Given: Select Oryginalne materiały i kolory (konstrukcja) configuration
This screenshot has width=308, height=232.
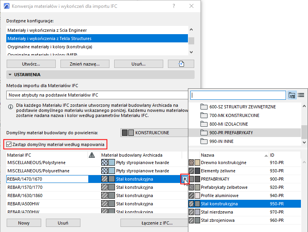Looking at the screenshot, I should (x=97, y=47).
